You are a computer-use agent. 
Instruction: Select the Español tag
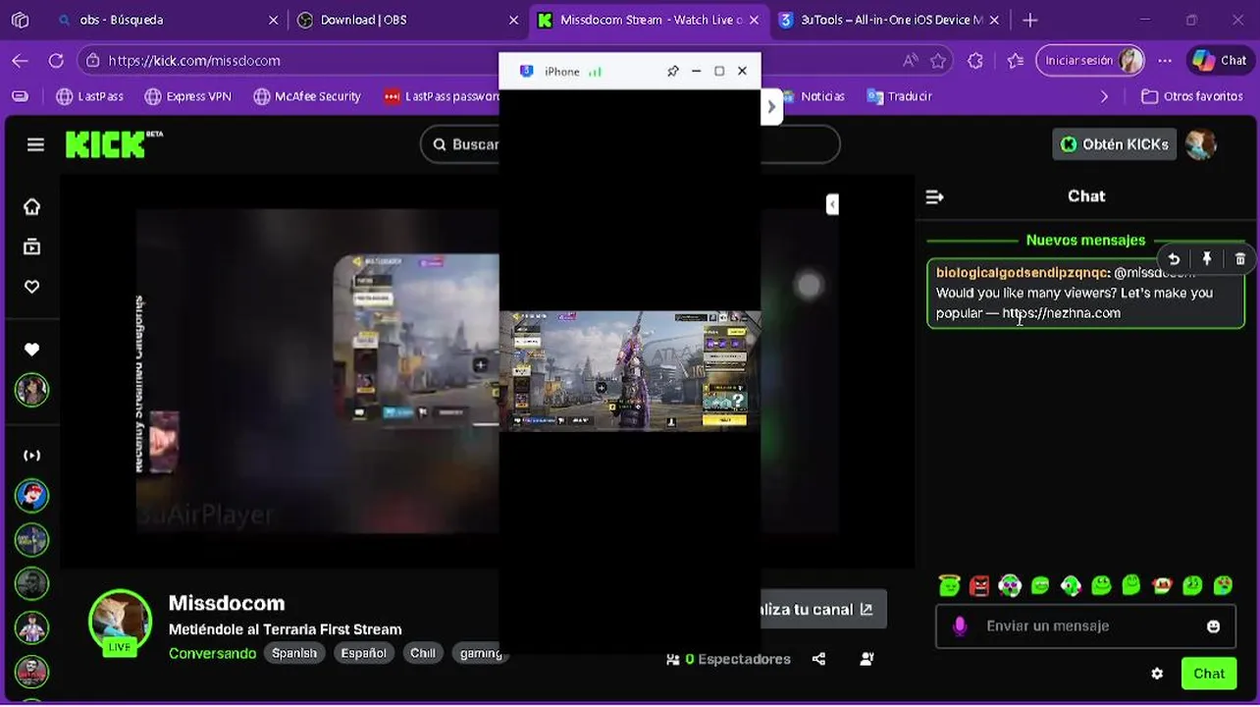tap(363, 653)
